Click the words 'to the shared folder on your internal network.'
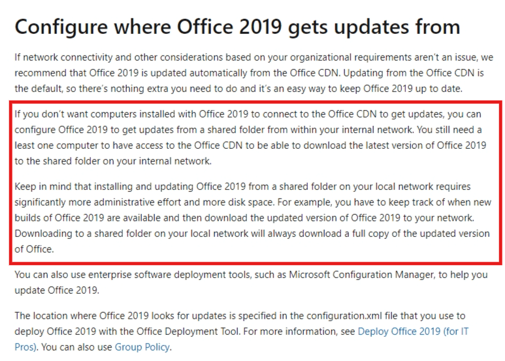Screen dimensions: 505x361 [113, 161]
